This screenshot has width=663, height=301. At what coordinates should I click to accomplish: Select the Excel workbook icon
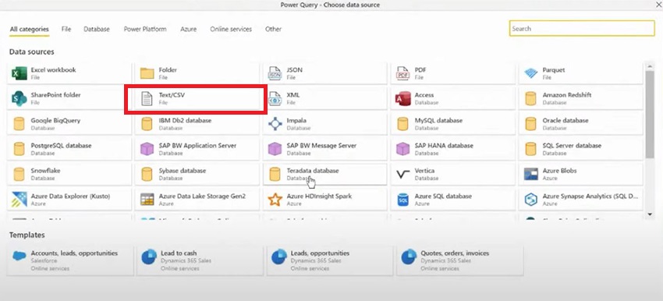point(19,73)
